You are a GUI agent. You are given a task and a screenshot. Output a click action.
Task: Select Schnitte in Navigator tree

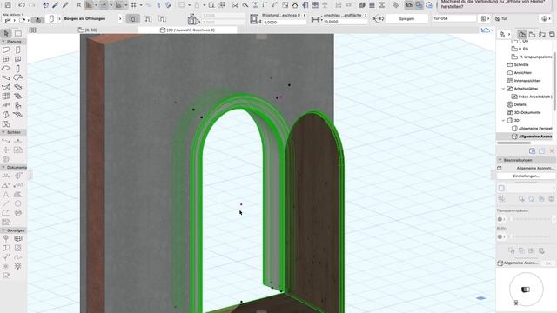tap(521, 65)
